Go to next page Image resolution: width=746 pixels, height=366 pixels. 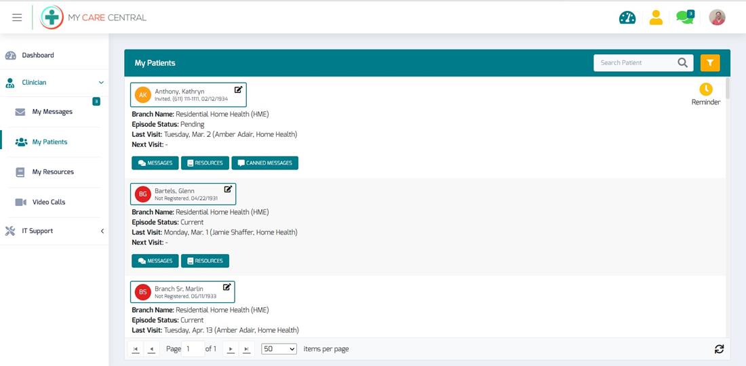231,349
